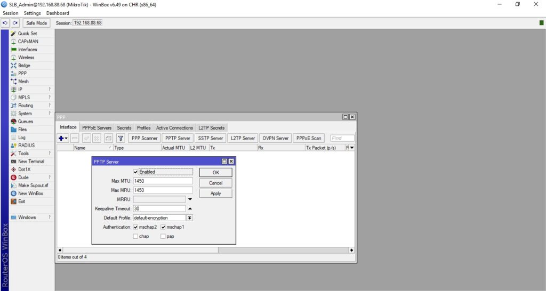Toggle the Enabled checkbox in PPTP Server

[135, 172]
